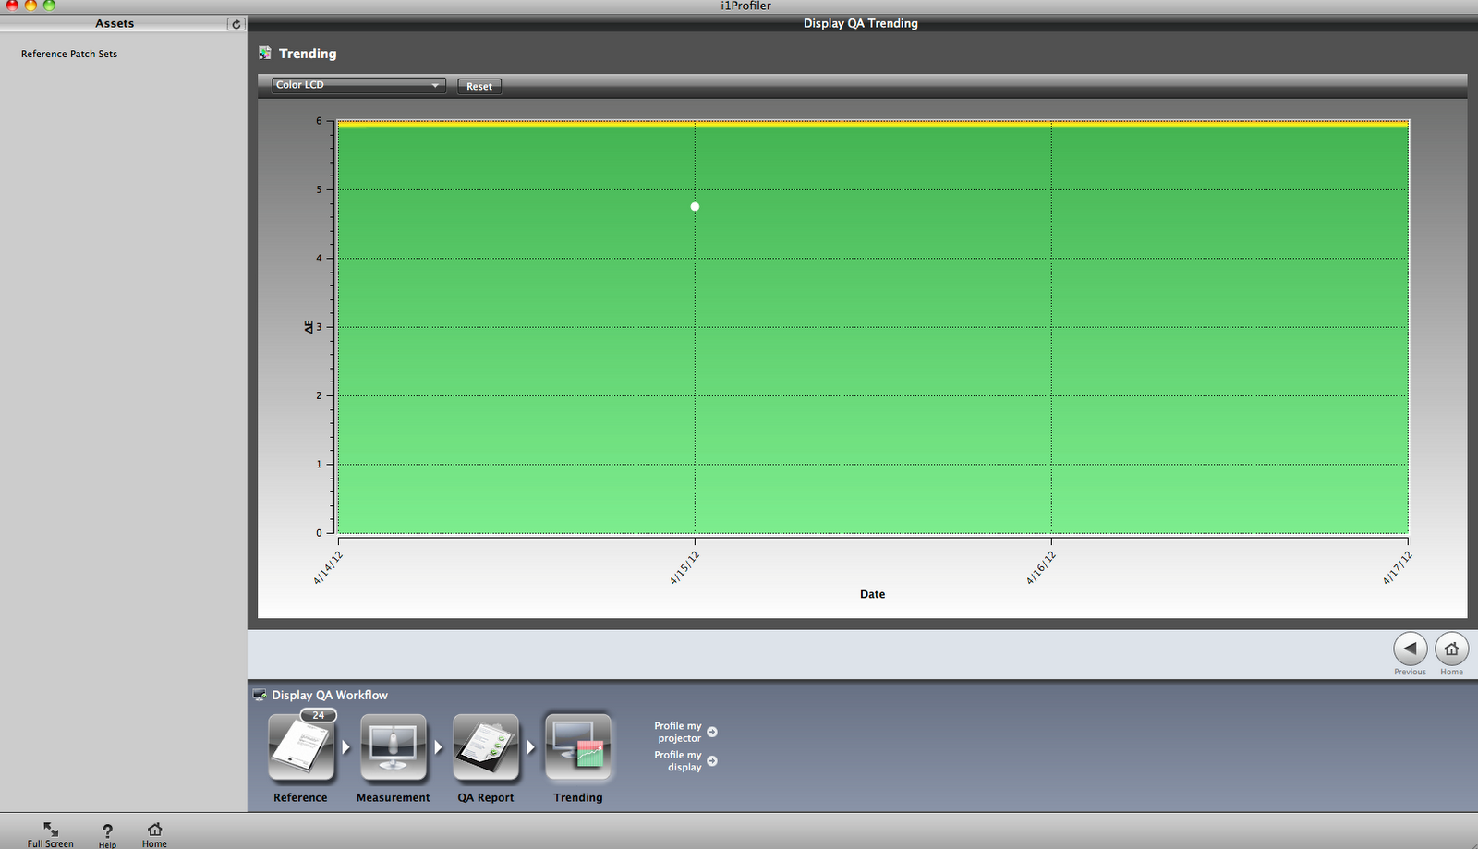
Task: Click the round Home button beside Previous
Action: click(1451, 649)
